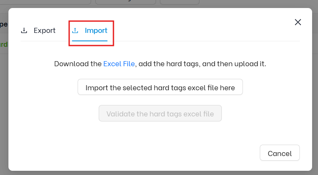Select the Import tab label

click(96, 30)
